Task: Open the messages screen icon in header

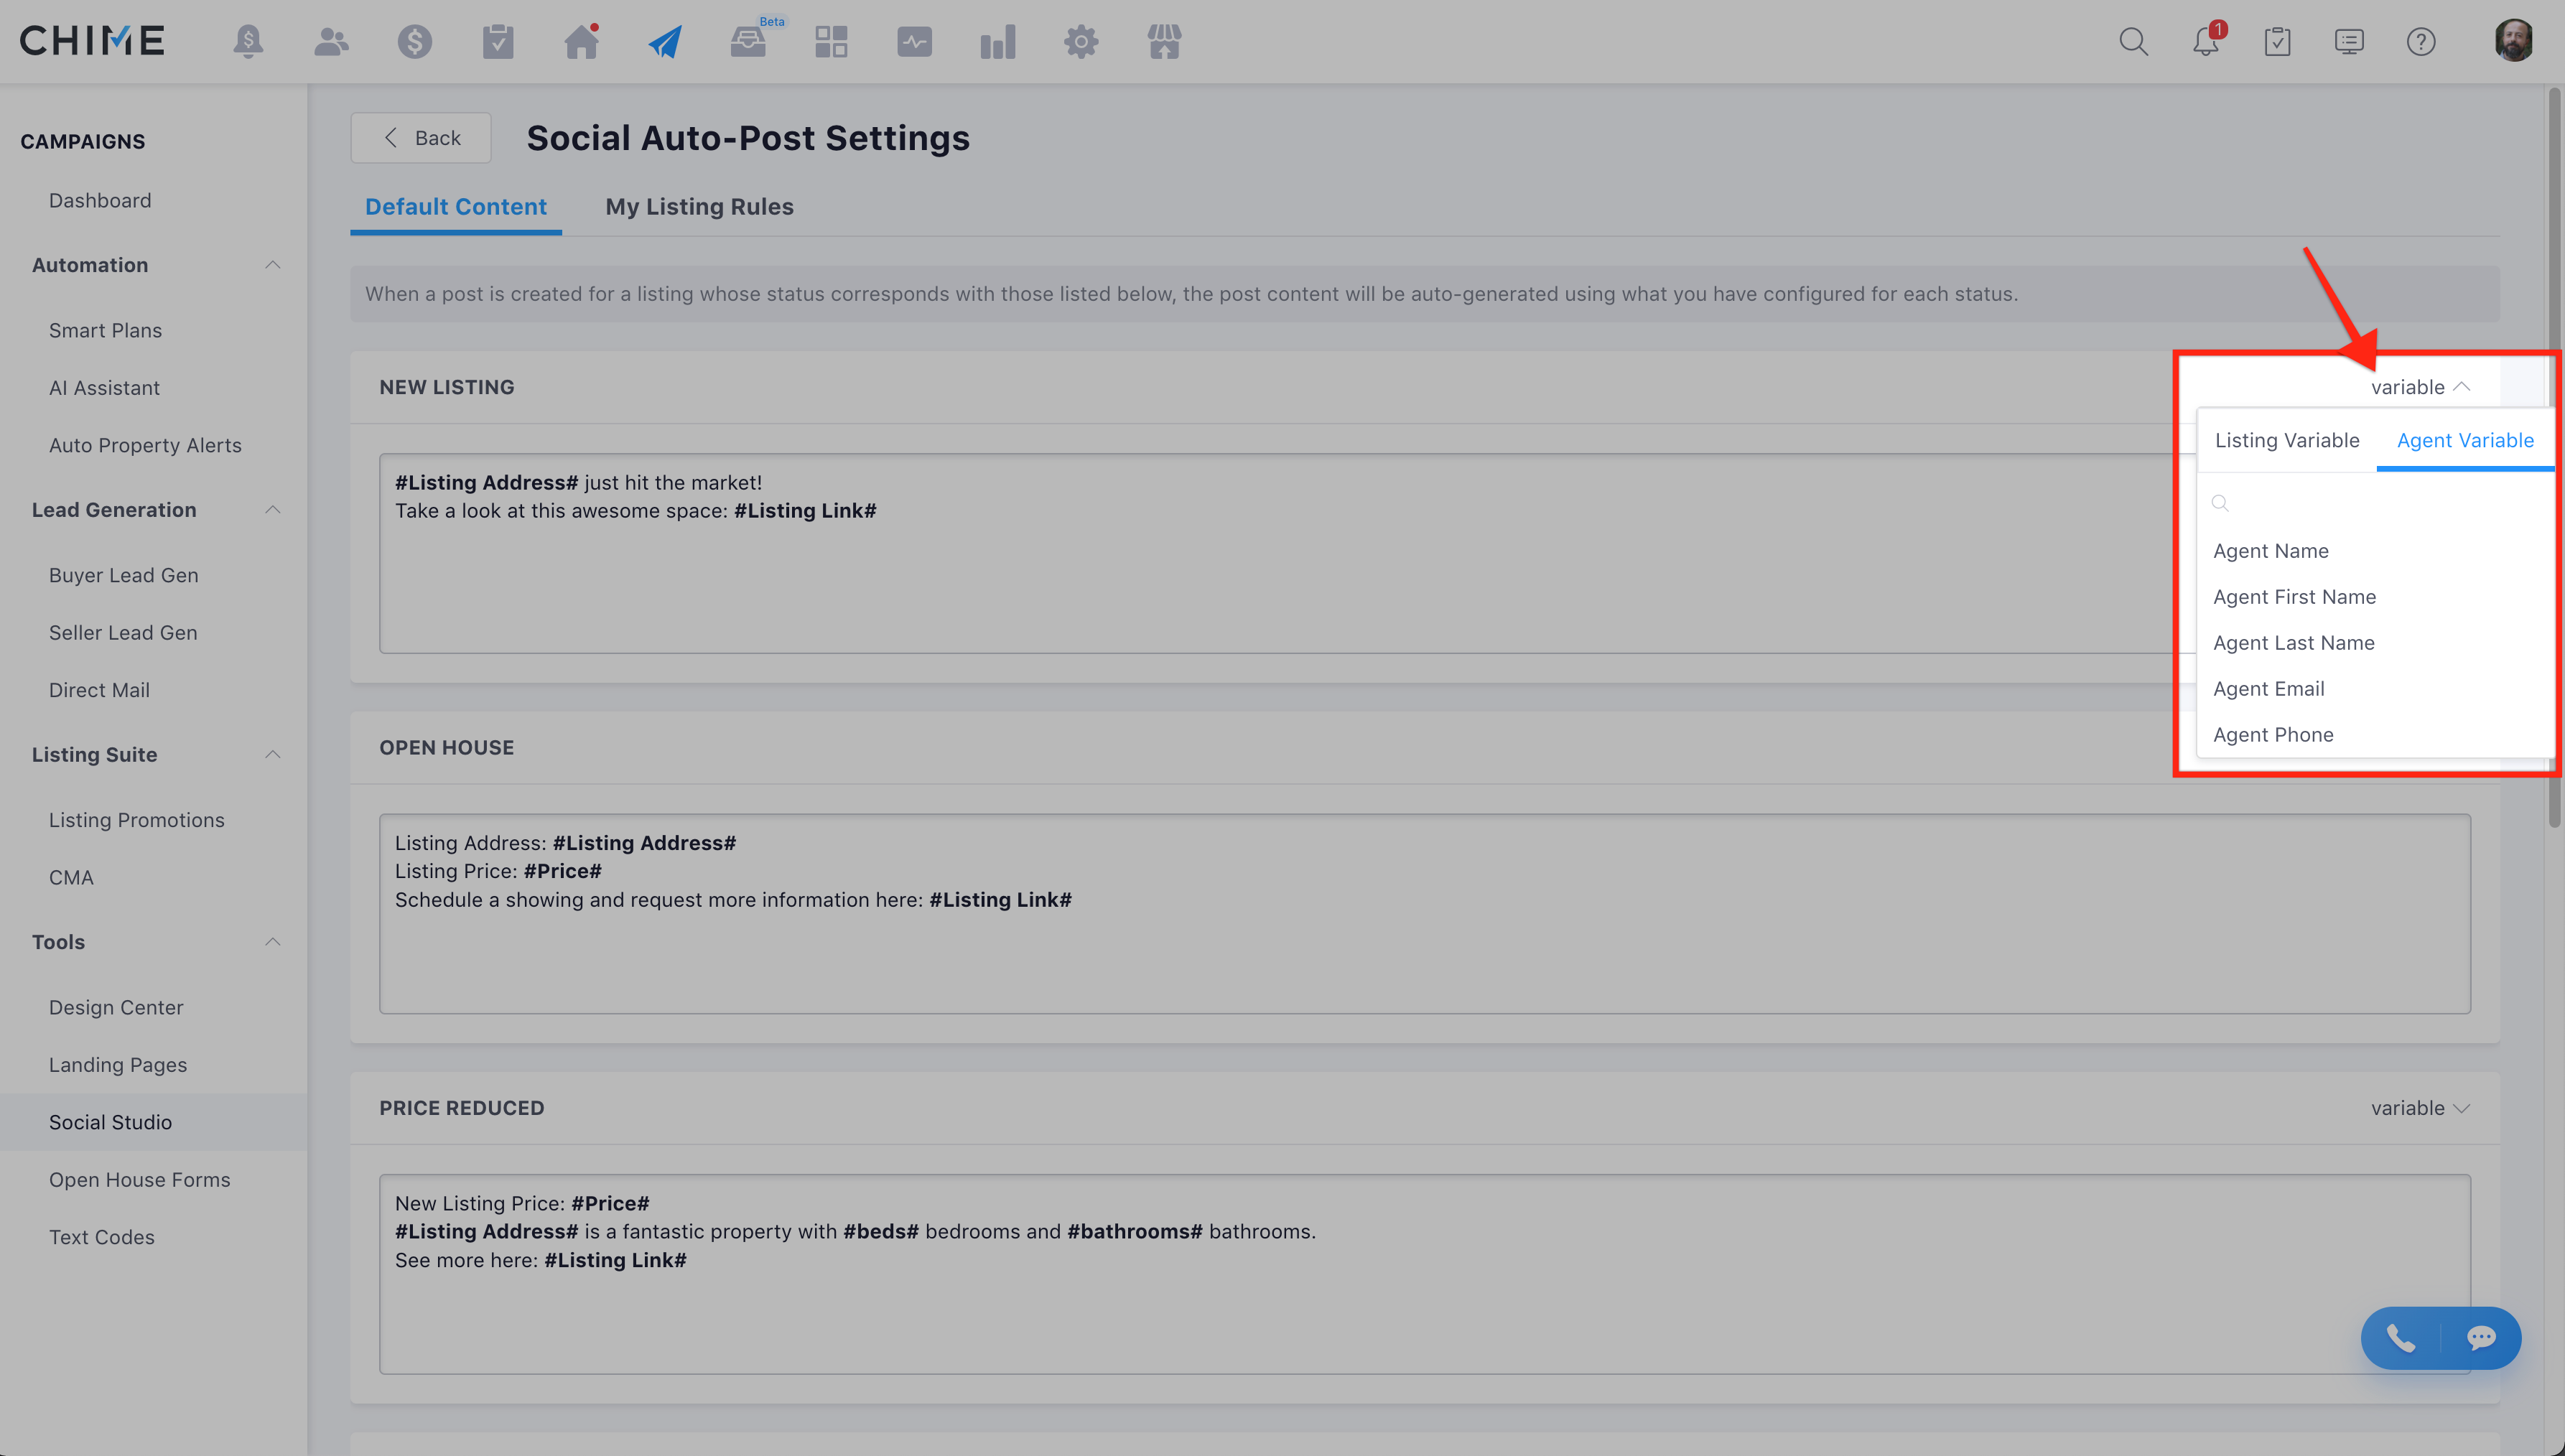Action: pos(2349,42)
